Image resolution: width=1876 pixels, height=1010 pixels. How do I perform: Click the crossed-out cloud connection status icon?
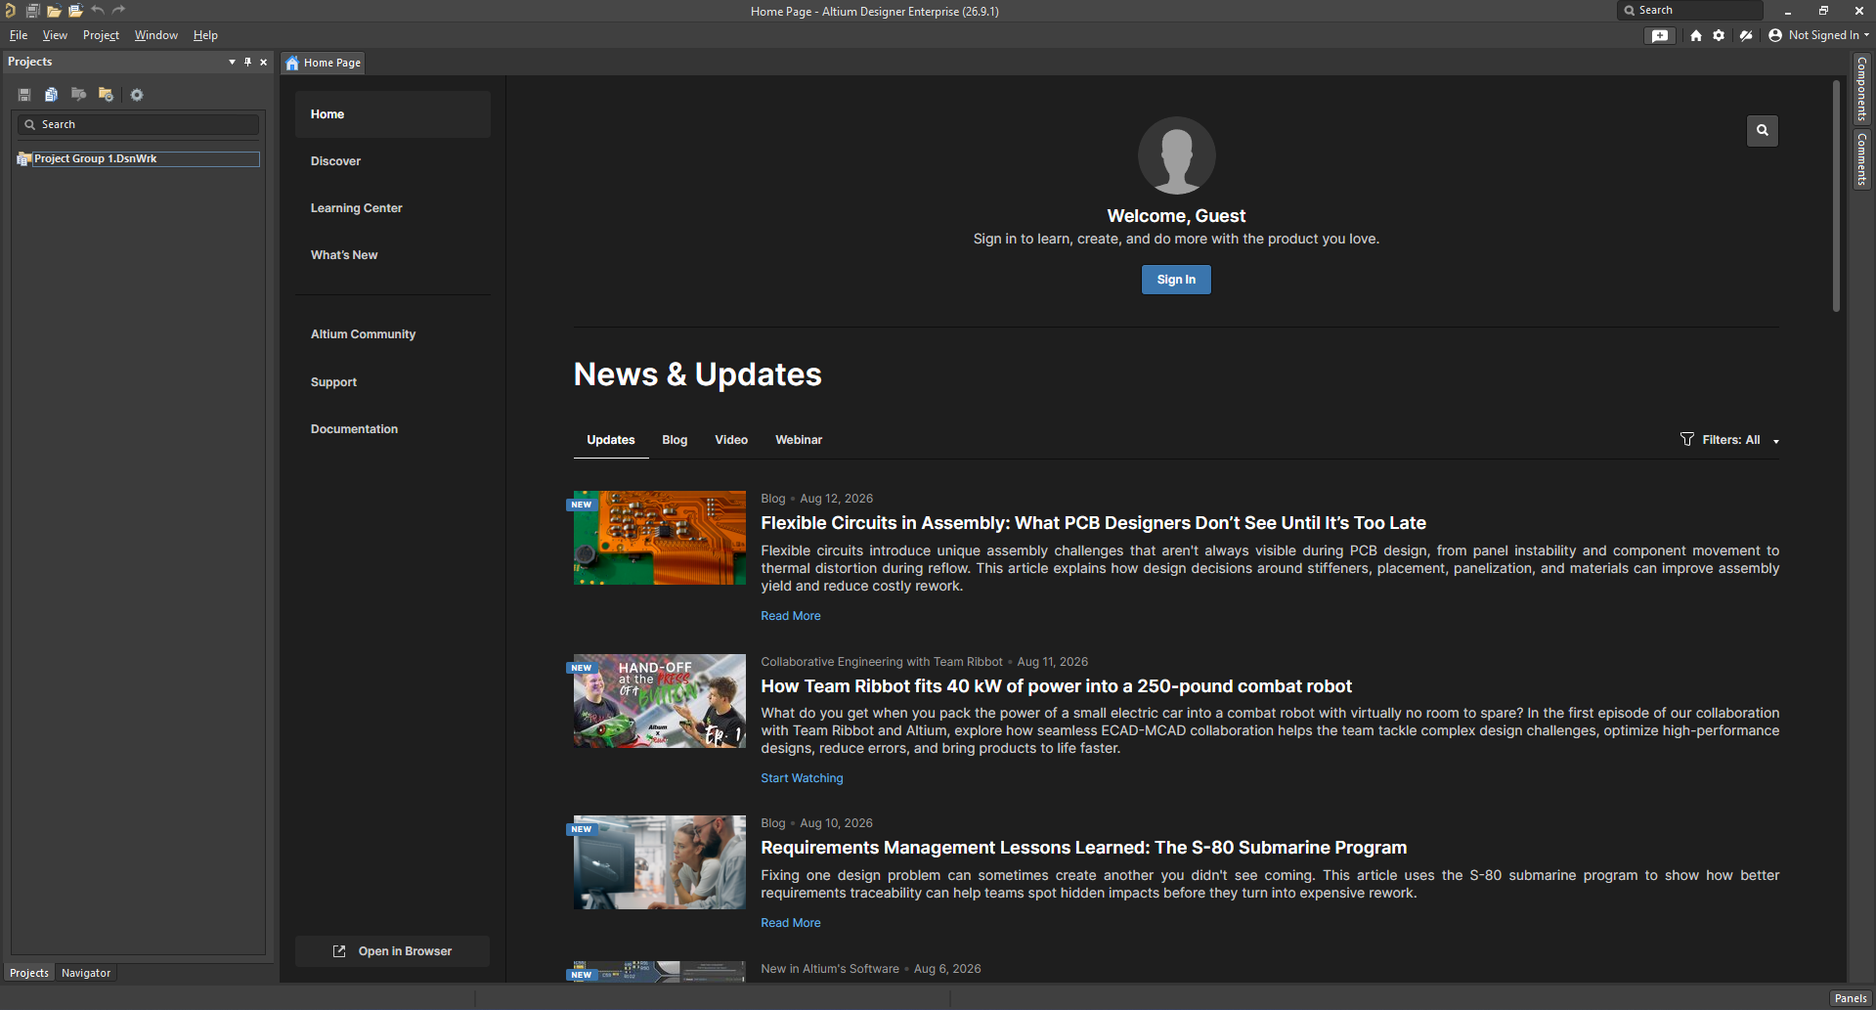coord(1746,35)
